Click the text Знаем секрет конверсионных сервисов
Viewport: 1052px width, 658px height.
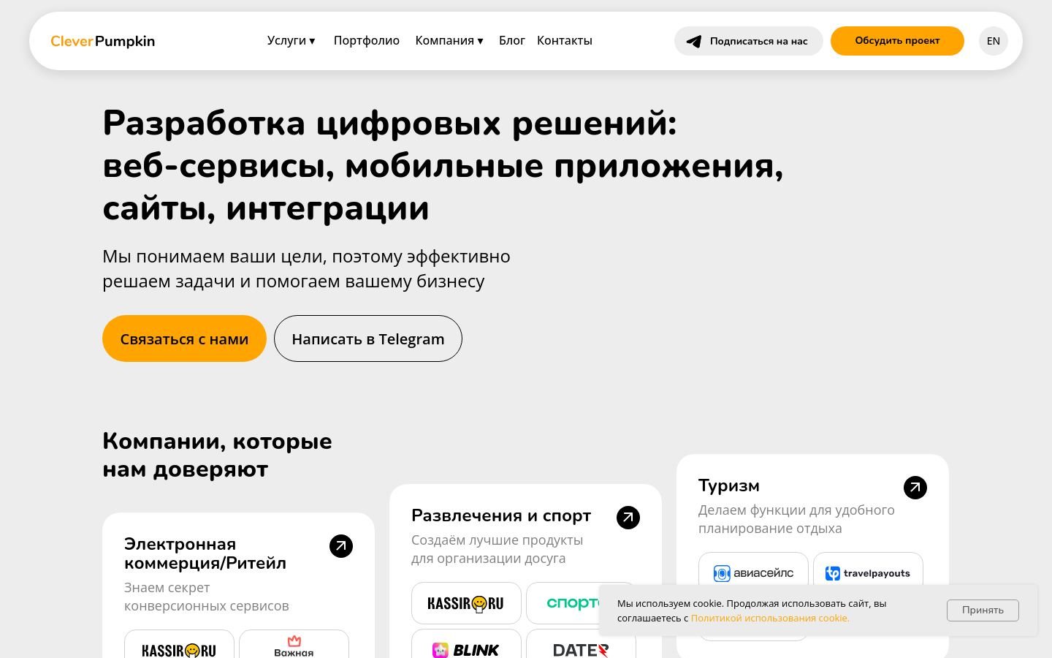[x=207, y=597]
